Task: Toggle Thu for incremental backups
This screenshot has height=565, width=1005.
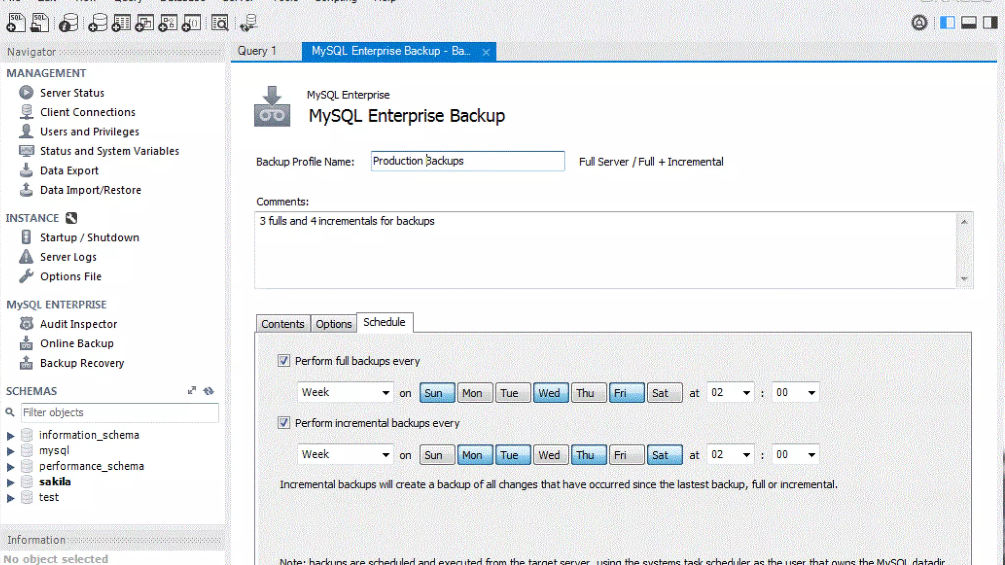Action: 589,455
